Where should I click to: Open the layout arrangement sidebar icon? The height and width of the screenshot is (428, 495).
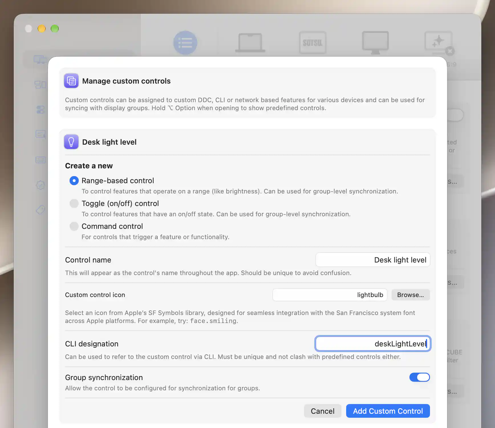coord(40,84)
